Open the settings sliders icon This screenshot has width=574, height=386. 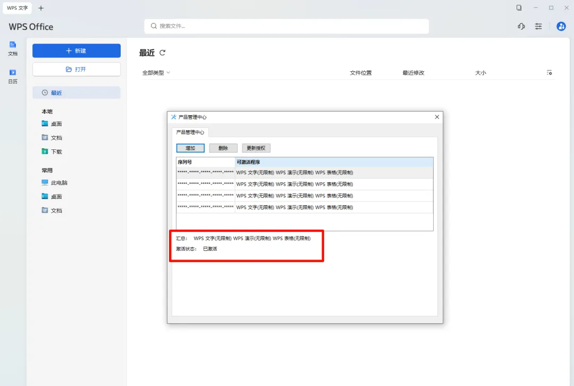[538, 26]
